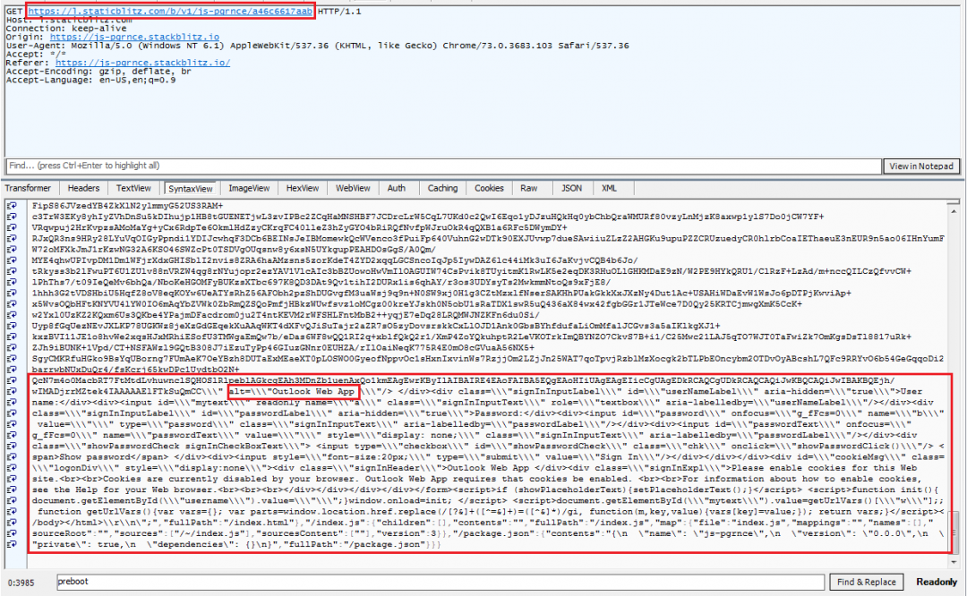The width and height of the screenshot is (967, 596).
Task: Toggle the Readonly mode label
Action: click(x=935, y=582)
